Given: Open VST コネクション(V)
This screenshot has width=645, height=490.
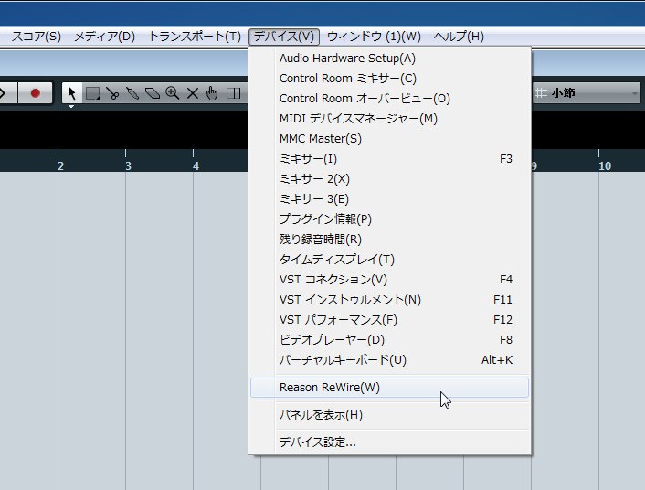Looking at the screenshot, I should point(389,280).
